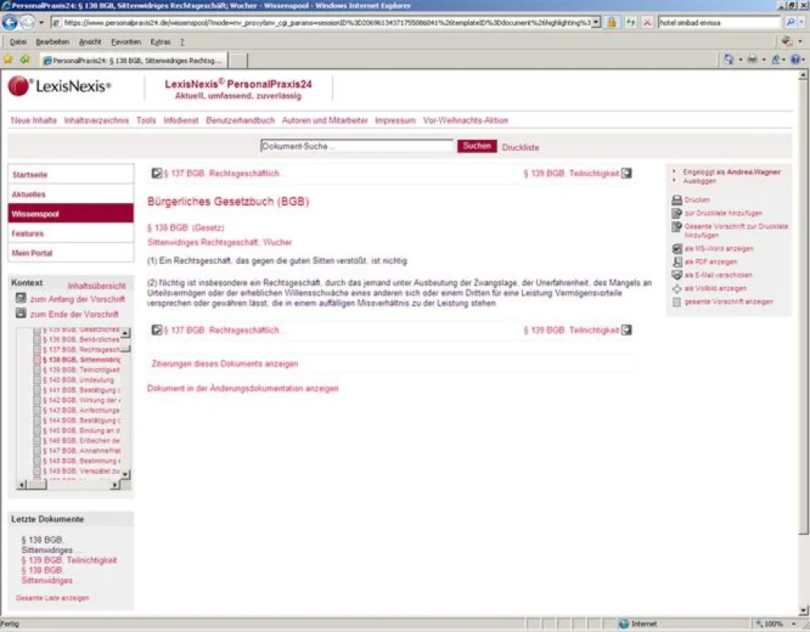Screen dimensions: 810x632
Task: Click icon for gesamte Vorschrift anzeigen
Action: click(676, 302)
